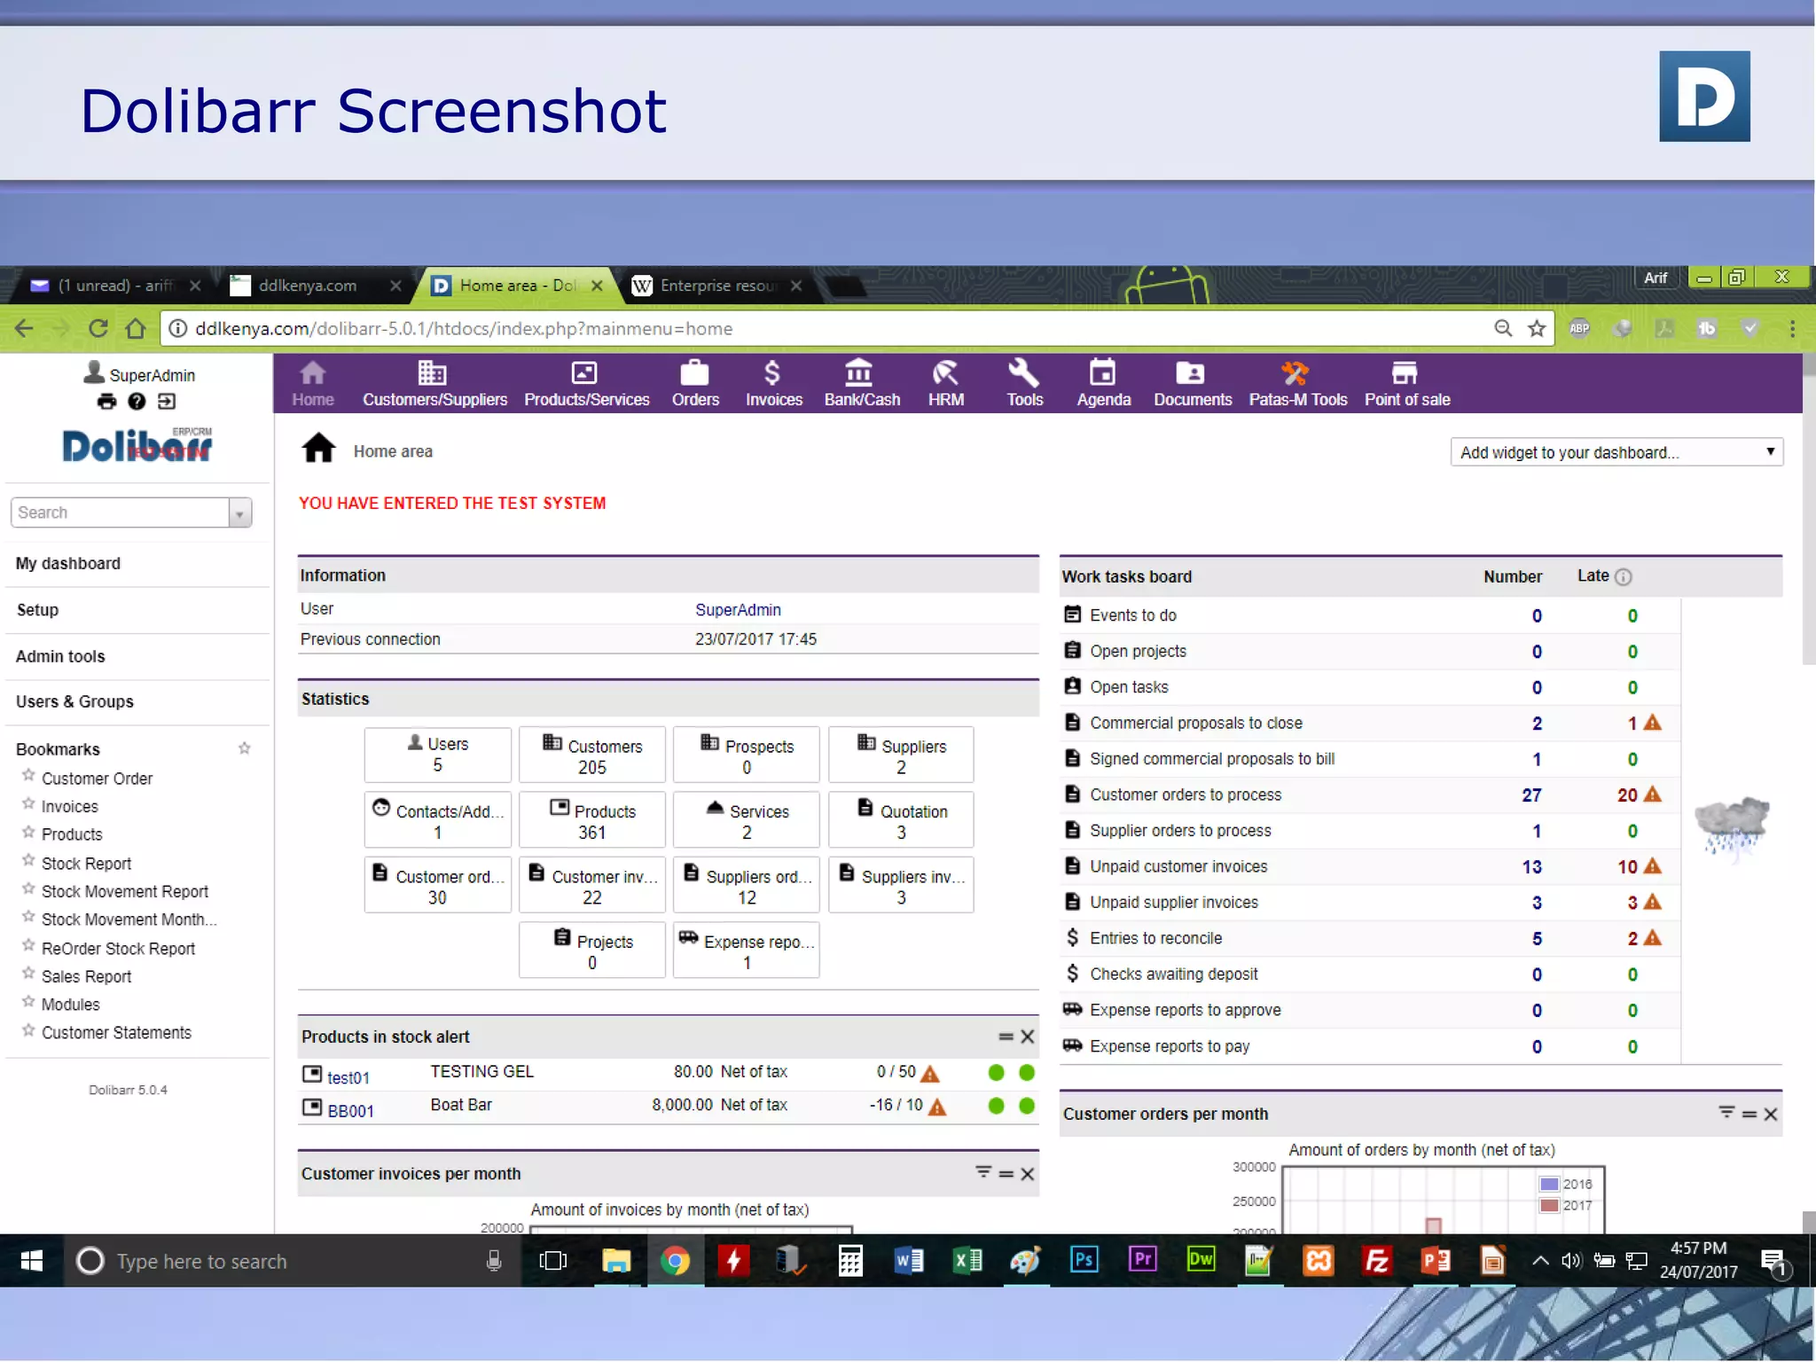Open the Stock Movement Report bookmark

(124, 892)
